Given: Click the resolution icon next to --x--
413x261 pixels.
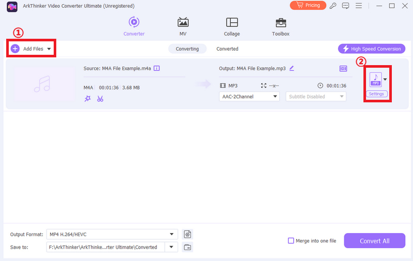Looking at the screenshot, I should coord(263,86).
